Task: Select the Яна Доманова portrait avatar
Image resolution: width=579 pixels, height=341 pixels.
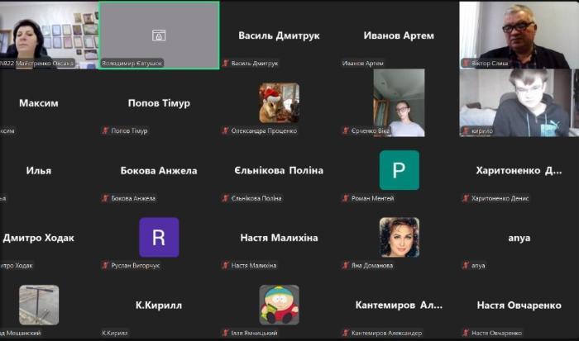Action: point(399,238)
